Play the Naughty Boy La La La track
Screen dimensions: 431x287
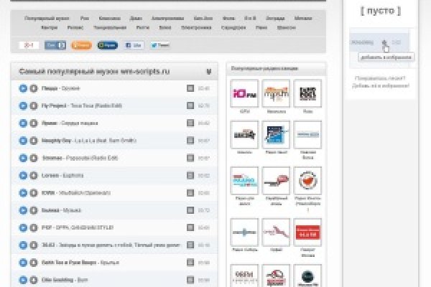pos(23,141)
